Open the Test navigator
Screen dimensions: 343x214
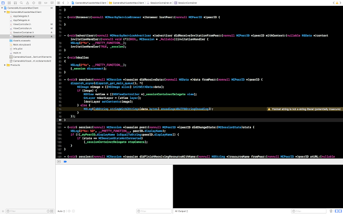[x=34, y=3]
